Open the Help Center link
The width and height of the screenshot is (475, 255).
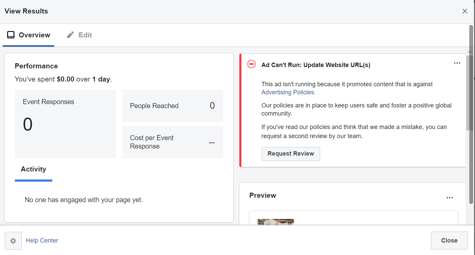[x=42, y=241]
